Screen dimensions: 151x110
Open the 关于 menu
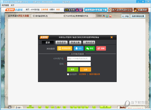click(12, 5)
